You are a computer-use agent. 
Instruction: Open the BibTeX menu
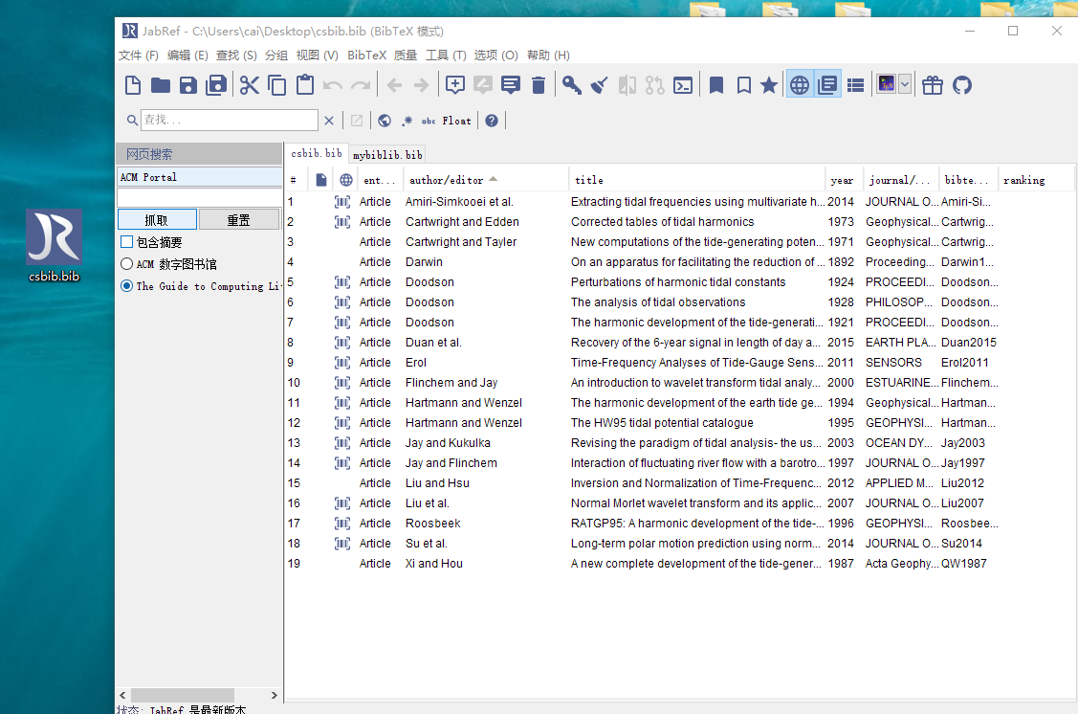click(366, 55)
